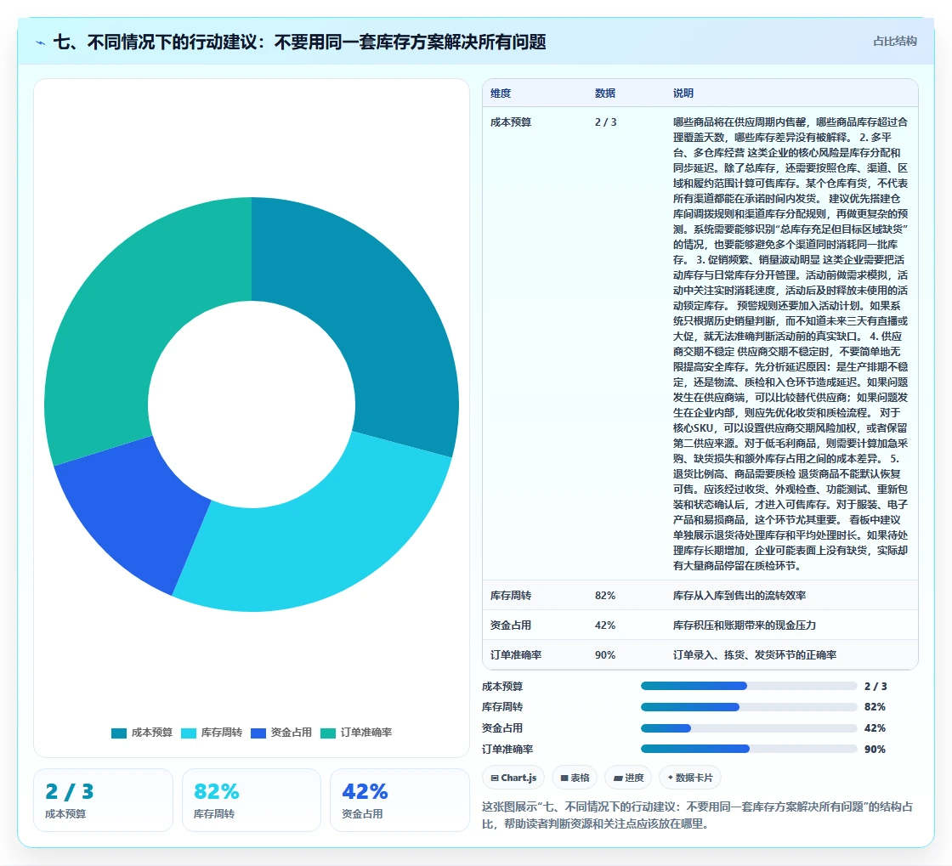Click the 维度 column header
This screenshot has width=952, height=866.
point(501,93)
